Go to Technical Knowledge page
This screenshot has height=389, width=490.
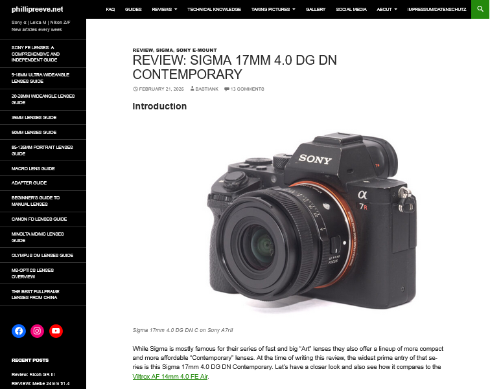tap(214, 9)
